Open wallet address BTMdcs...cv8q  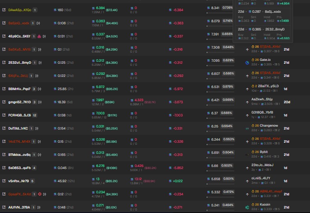pos(19,155)
